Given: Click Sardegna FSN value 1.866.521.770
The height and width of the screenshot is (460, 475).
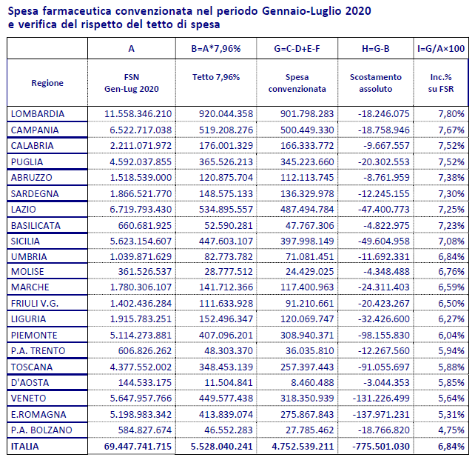Looking at the screenshot, I should coord(141,193).
